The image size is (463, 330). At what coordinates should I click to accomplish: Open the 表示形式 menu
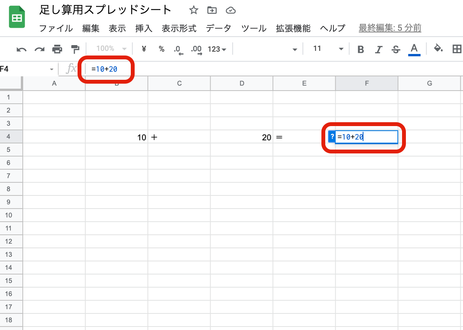pyautogui.click(x=179, y=28)
